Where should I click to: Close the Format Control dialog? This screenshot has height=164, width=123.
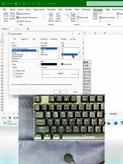click(79, 34)
